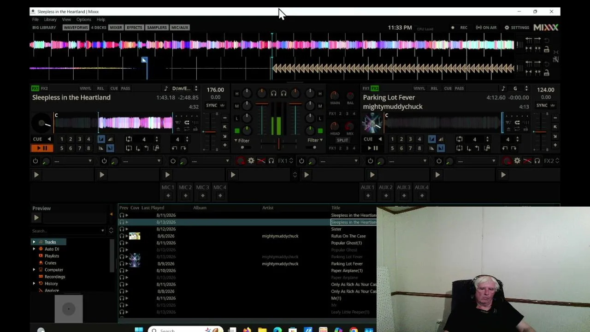Open first effect selector dropdown in FX2
Viewport: 590px width, 332px height.
pyautogui.click(x=339, y=161)
